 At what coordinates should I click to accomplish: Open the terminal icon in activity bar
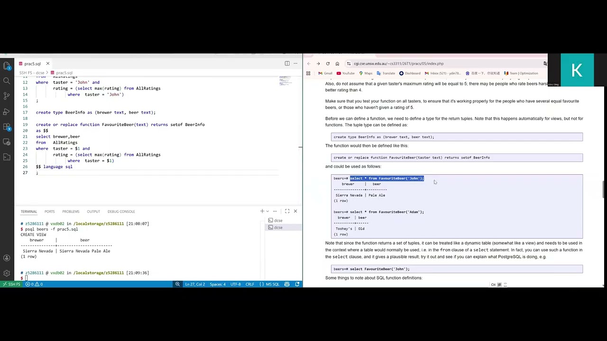pyautogui.click(x=7, y=157)
